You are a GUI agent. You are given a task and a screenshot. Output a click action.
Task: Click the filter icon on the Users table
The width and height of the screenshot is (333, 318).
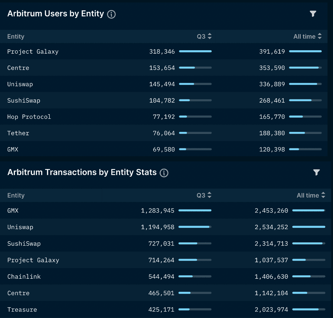point(313,13)
